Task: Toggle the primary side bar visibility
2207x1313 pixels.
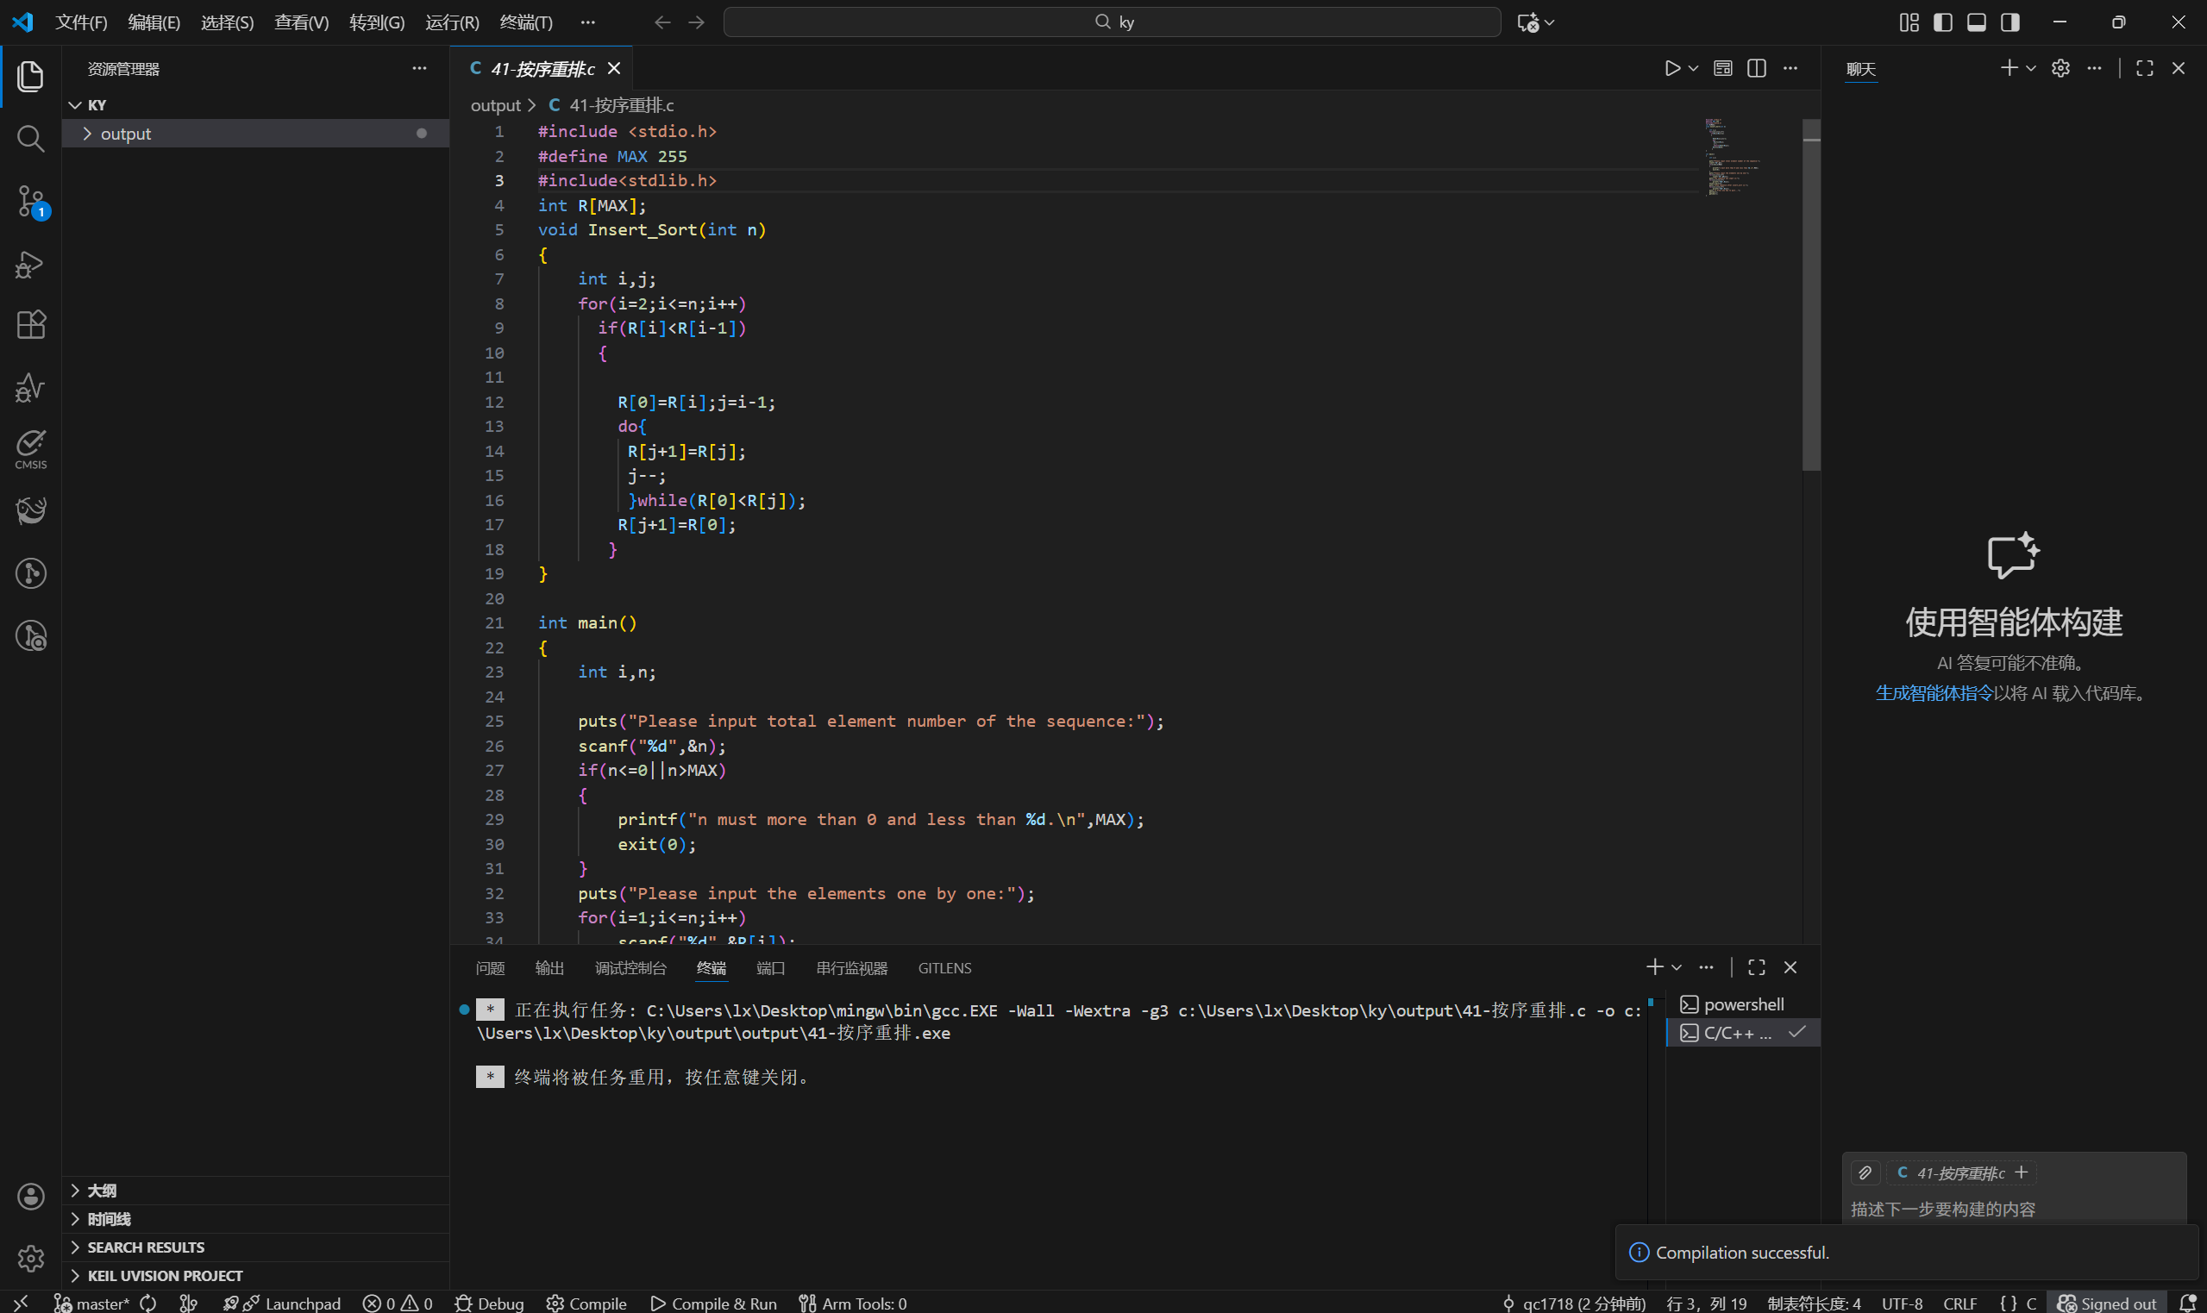Action: 1943,22
